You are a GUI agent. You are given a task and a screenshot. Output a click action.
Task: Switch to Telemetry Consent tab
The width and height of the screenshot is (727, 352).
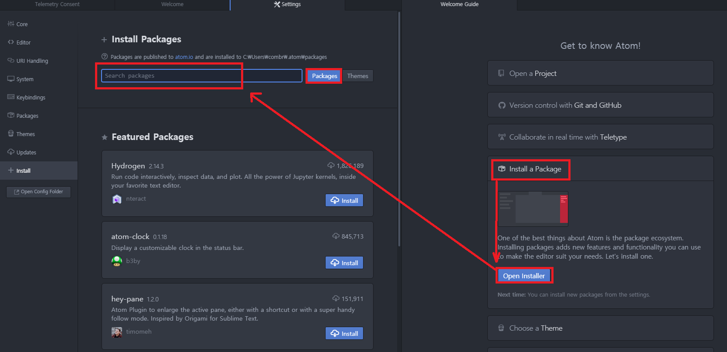tap(57, 4)
